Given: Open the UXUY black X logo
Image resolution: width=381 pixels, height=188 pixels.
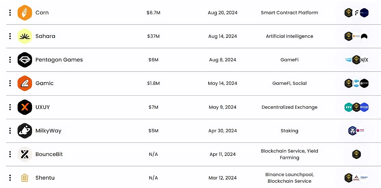Looking at the screenshot, I should pyautogui.click(x=25, y=107).
